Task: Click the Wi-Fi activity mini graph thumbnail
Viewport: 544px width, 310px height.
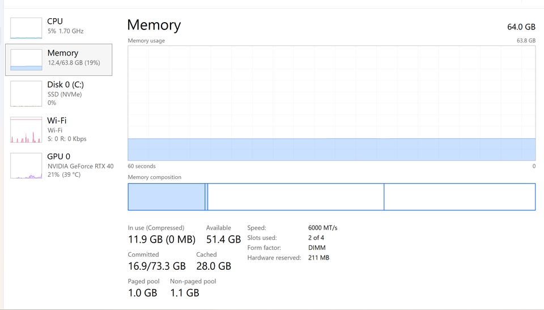Action: pyautogui.click(x=26, y=130)
